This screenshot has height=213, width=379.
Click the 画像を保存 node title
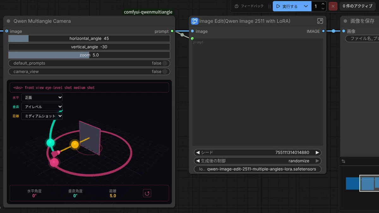click(362, 21)
